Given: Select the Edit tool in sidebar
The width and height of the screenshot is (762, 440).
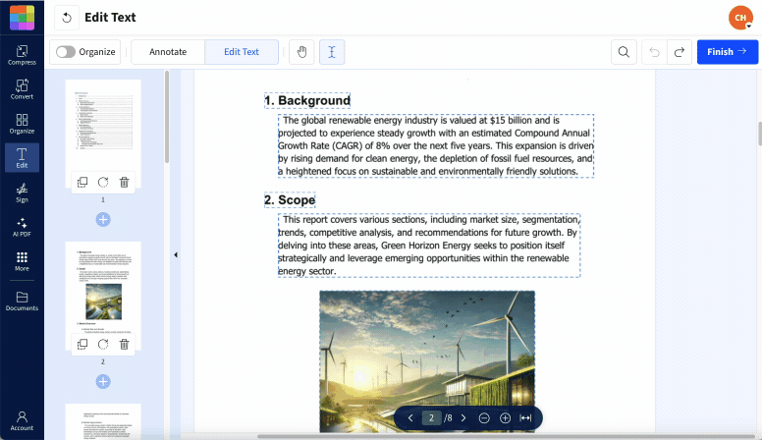Looking at the screenshot, I should [x=22, y=157].
